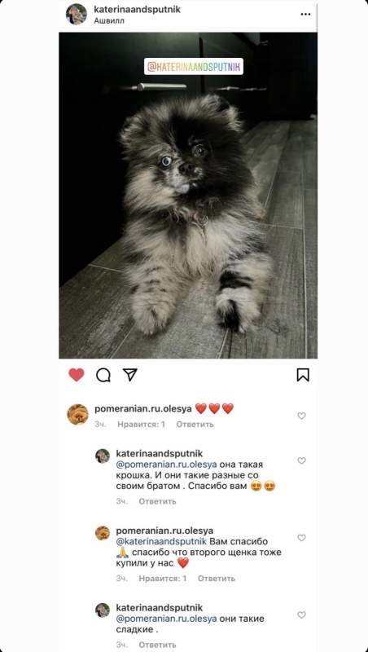Tap the @KATERINAANDSPUTNIK sticker on photo
This screenshot has width=368, height=652.
coord(194,67)
